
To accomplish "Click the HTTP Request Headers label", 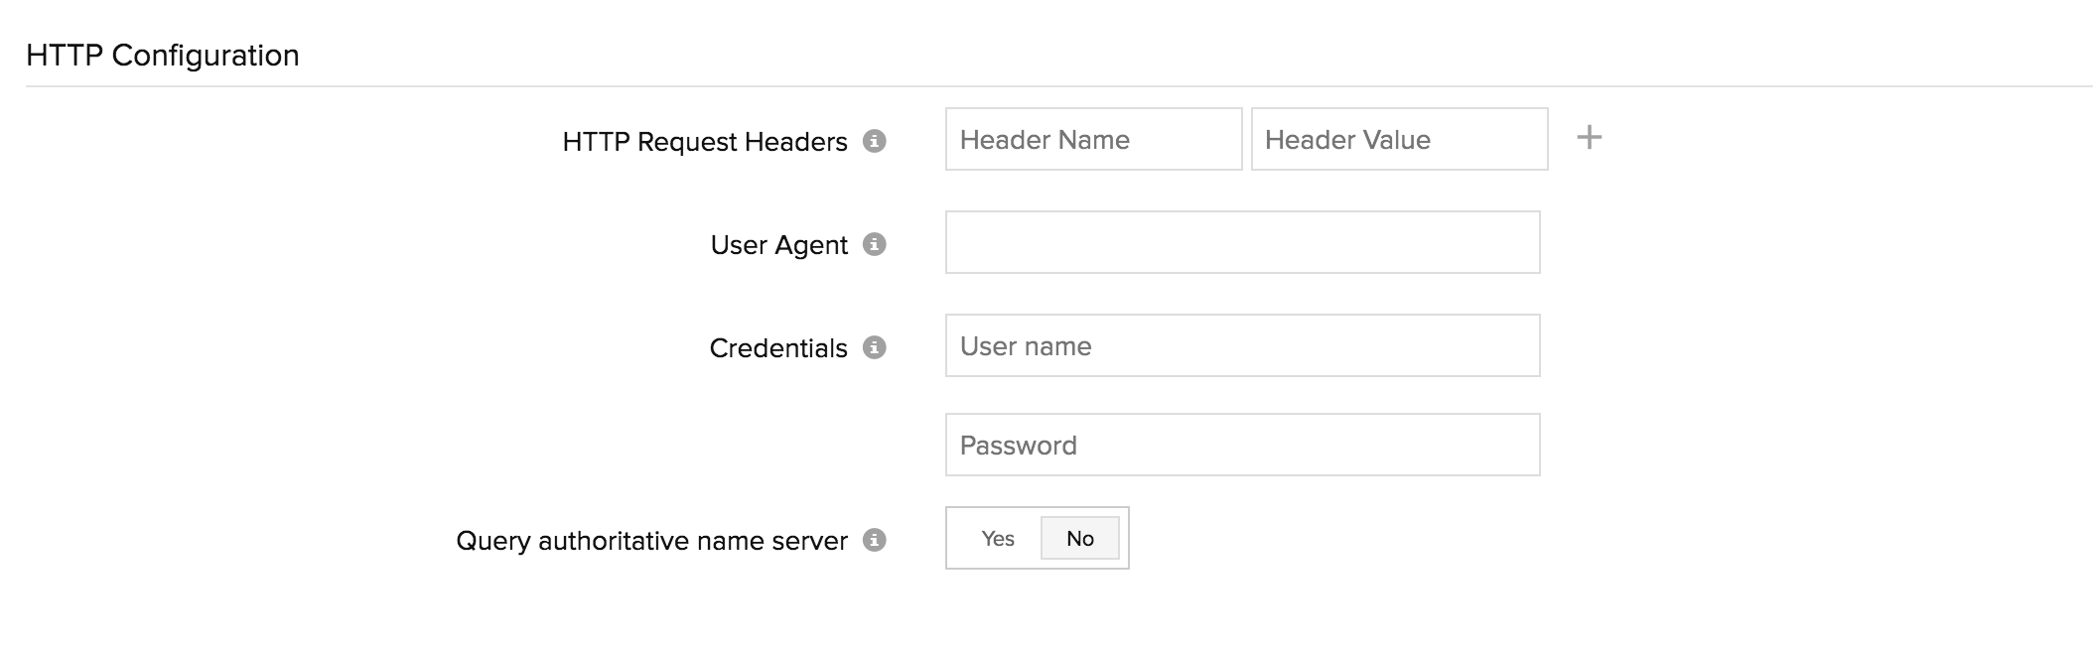I will point(704,142).
